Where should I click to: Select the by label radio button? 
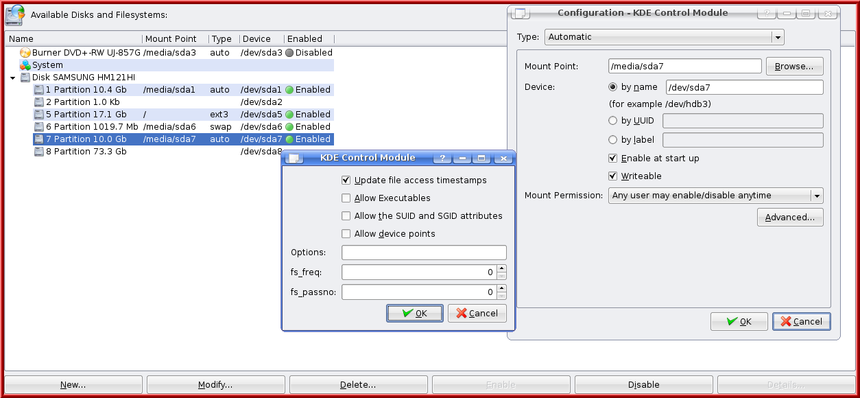[613, 140]
